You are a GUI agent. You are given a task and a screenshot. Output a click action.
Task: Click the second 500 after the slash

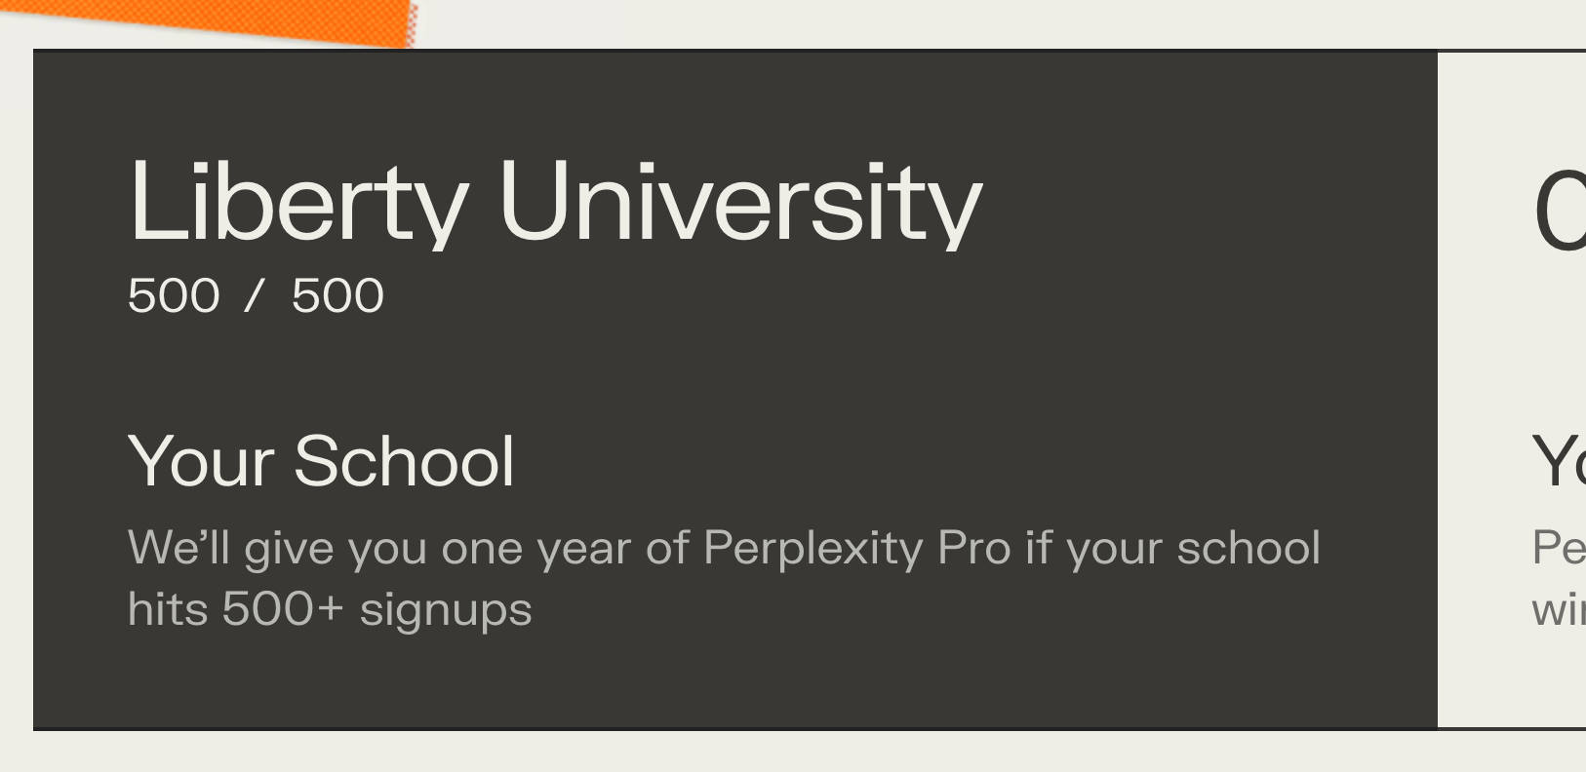coord(337,295)
